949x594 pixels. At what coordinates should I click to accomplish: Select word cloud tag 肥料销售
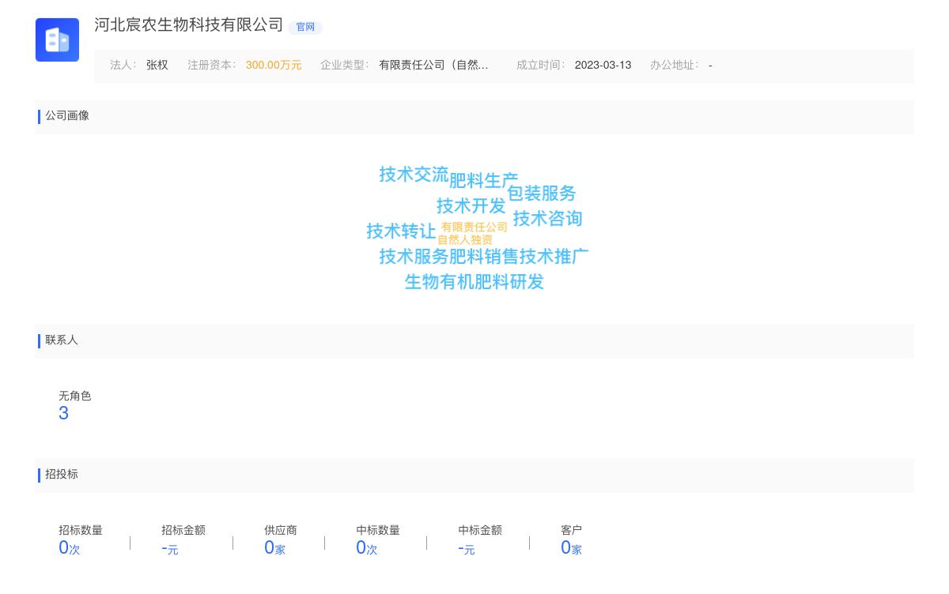click(x=484, y=257)
